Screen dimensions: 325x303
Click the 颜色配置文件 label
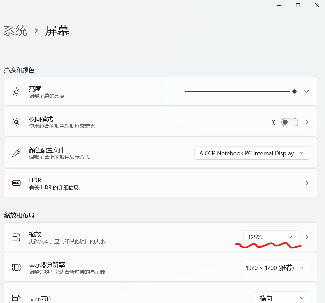[x=47, y=150]
